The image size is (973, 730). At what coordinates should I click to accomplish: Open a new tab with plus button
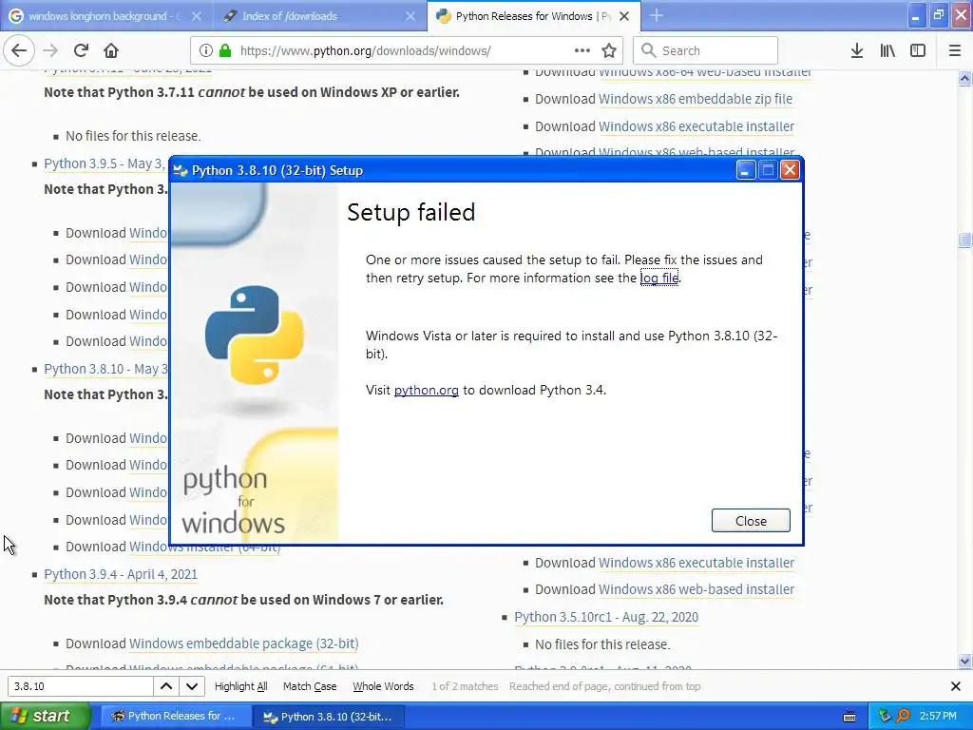pos(657,15)
